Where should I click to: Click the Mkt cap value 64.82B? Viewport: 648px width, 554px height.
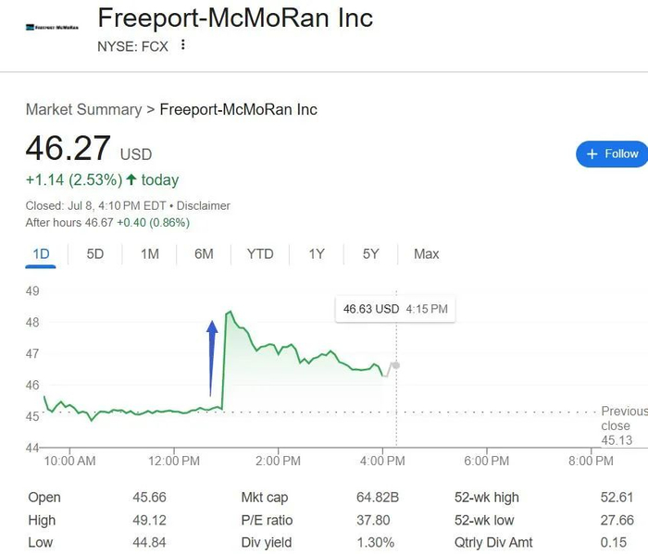(377, 498)
